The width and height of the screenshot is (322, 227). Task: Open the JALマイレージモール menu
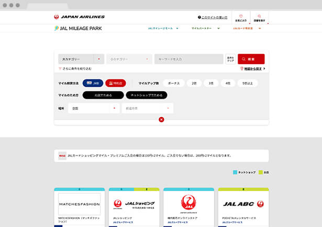point(163,28)
